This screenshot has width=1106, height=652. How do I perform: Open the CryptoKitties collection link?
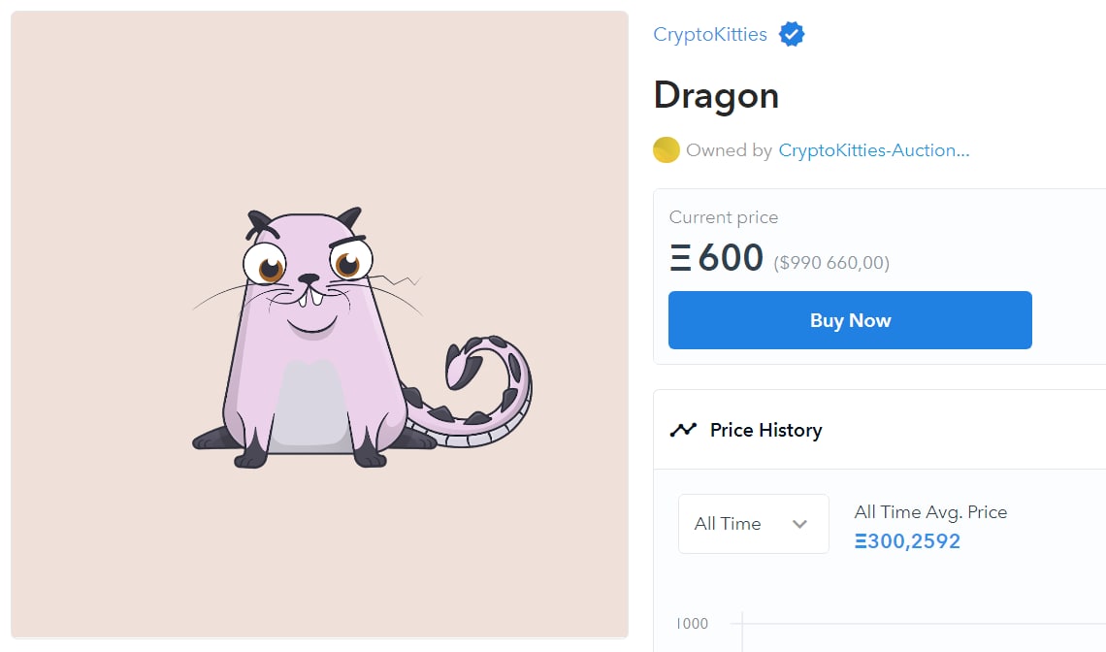click(x=710, y=35)
